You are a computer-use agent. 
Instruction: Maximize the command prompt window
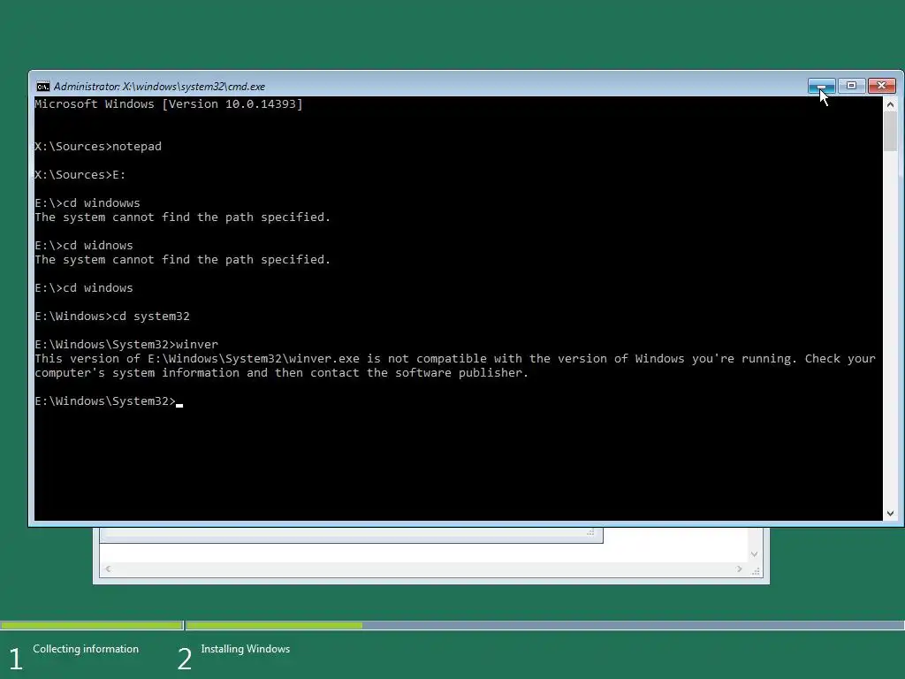pos(851,86)
